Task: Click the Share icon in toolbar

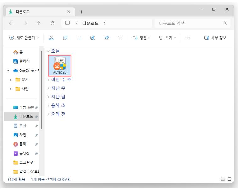Action: (106, 38)
